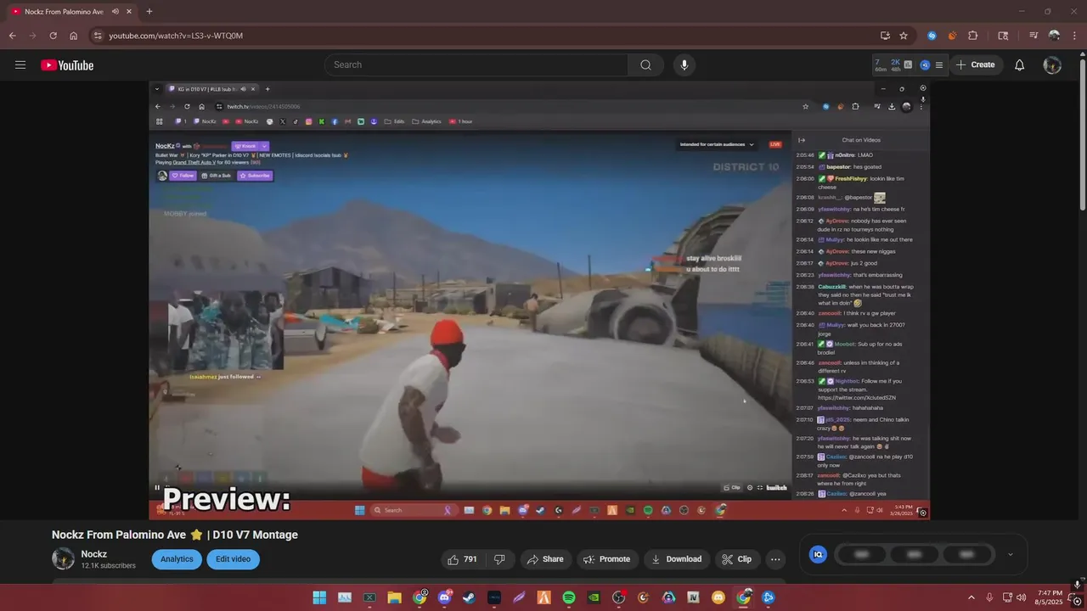This screenshot has height=611, width=1087.
Task: Click the video title text
Action: coord(175,535)
